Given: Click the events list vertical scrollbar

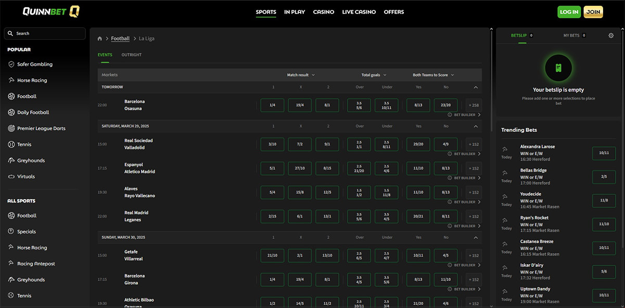Looking at the screenshot, I should click(491, 81).
